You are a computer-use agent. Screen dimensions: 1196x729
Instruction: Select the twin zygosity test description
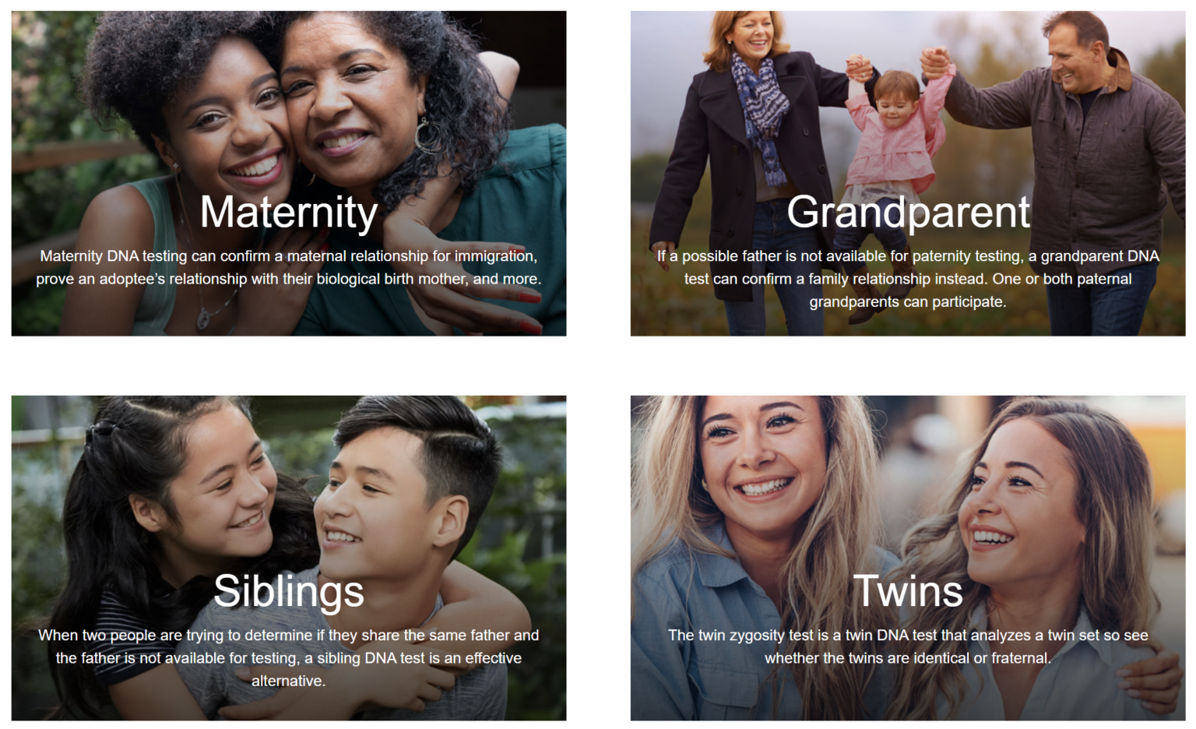click(x=908, y=646)
